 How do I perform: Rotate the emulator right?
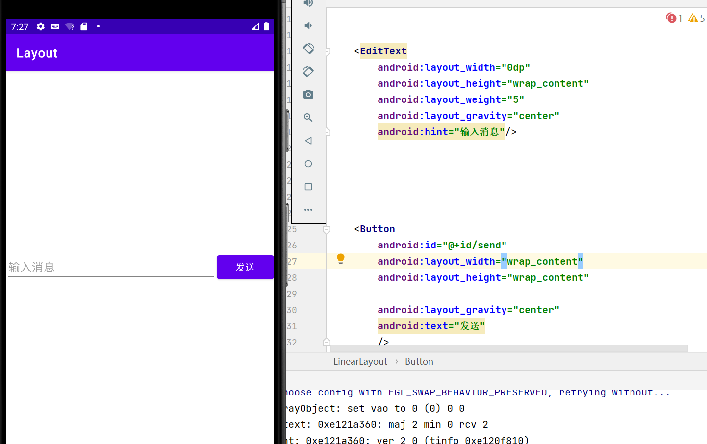click(x=308, y=72)
